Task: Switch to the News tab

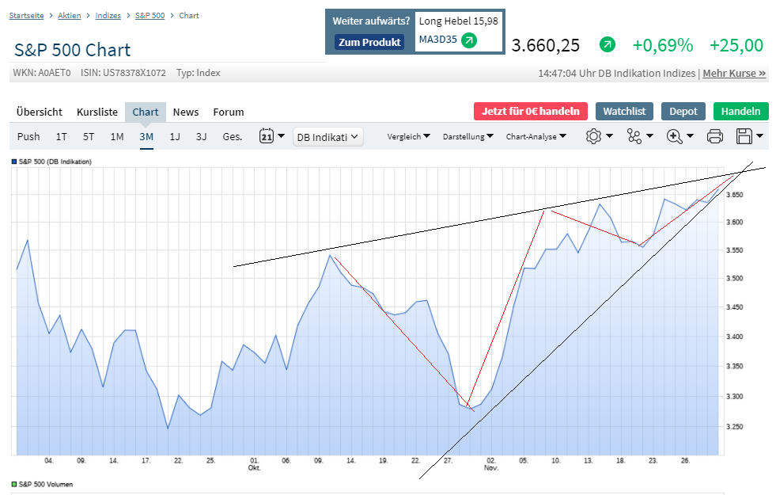Action: 185,112
